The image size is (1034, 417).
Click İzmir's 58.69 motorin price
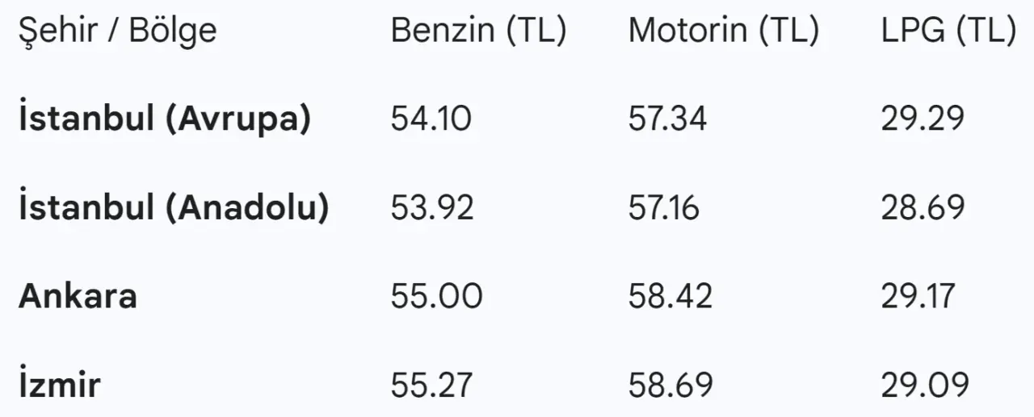tap(670, 385)
